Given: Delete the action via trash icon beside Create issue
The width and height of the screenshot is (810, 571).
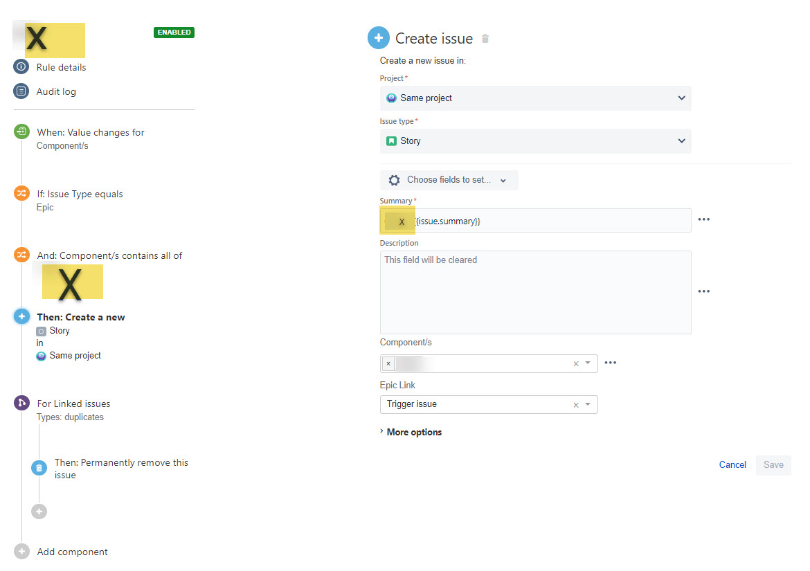Looking at the screenshot, I should (485, 39).
